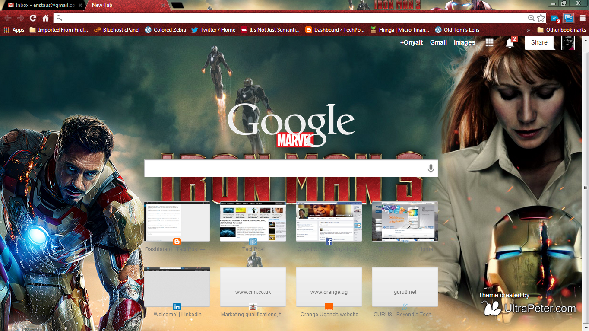Expand the bookmarks overflow chevron
589x331 pixels.
(x=528, y=30)
